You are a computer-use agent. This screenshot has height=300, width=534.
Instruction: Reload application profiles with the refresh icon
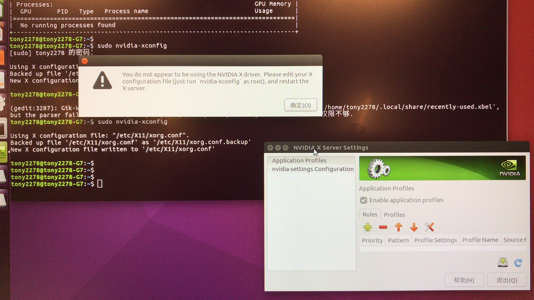pos(518,262)
